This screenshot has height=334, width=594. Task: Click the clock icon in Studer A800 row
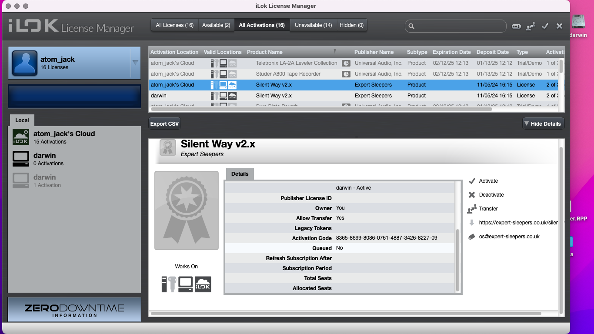pos(346,74)
